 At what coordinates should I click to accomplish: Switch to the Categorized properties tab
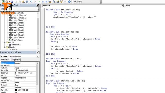click(x=15, y=60)
